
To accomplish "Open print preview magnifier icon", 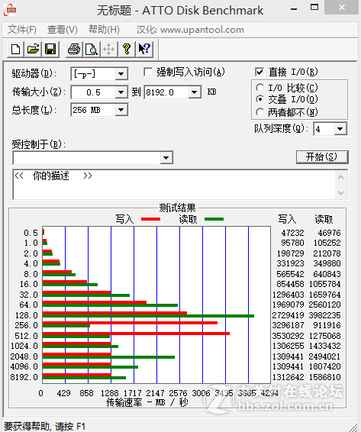I will 92,50.
